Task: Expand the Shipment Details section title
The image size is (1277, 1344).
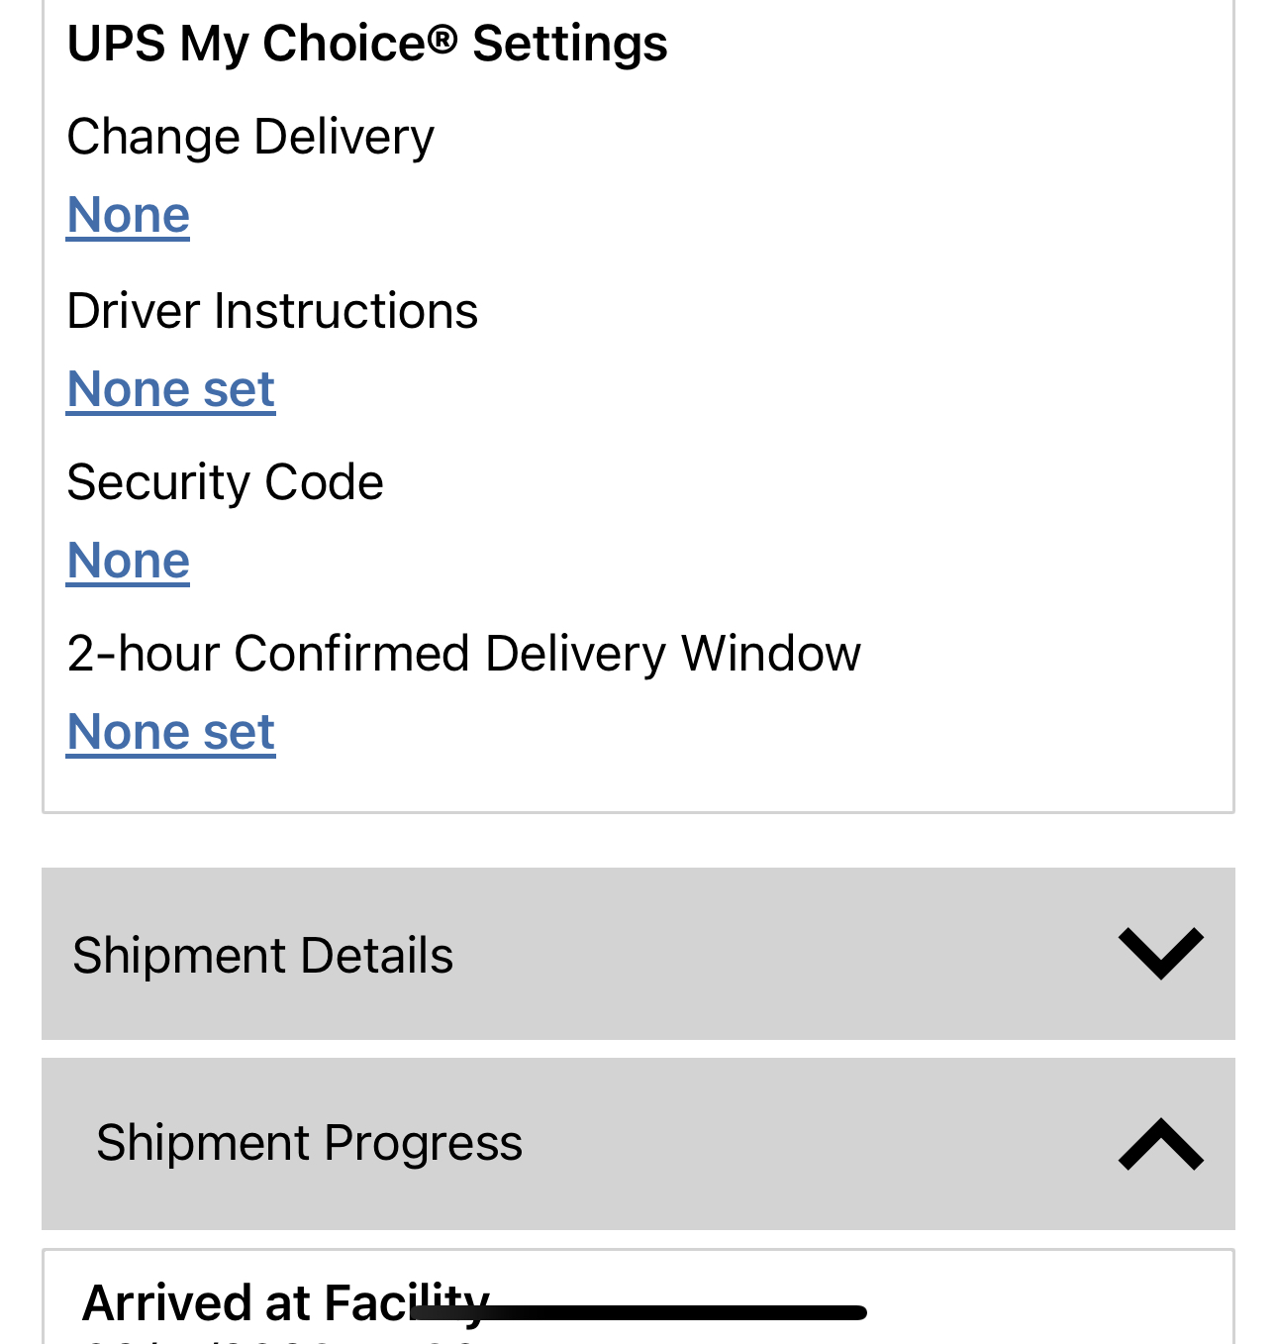Action: click(x=262, y=956)
